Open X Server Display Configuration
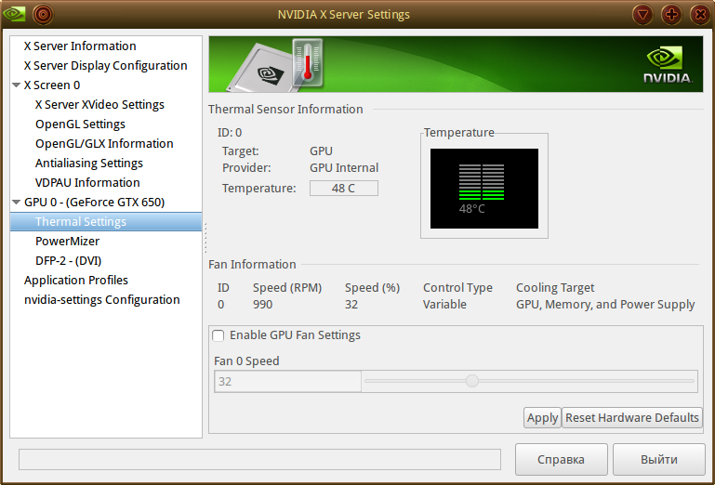Image resolution: width=715 pixels, height=485 pixels. pos(105,66)
